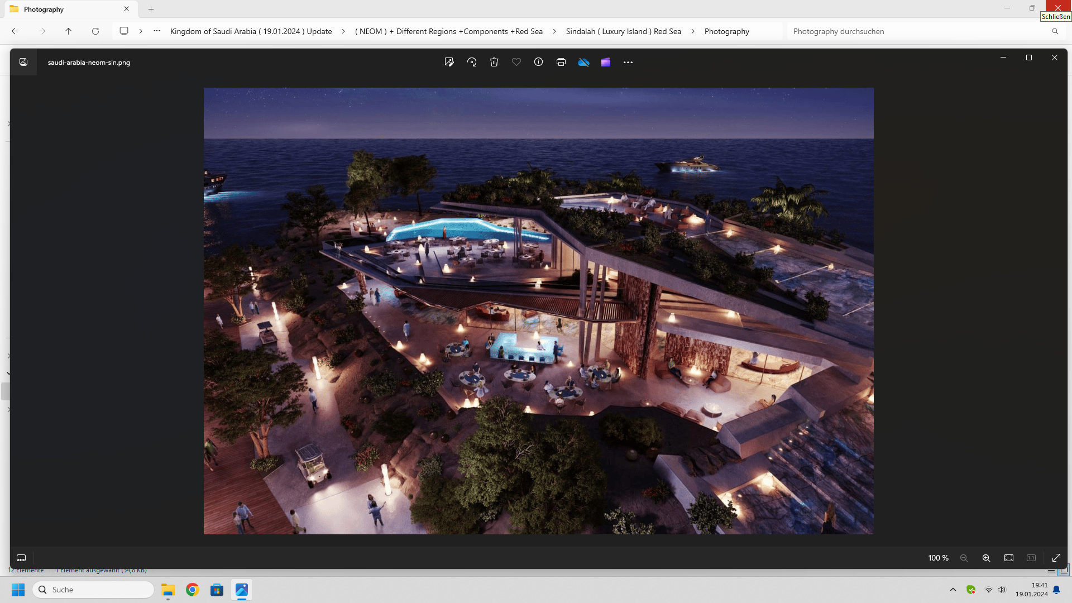This screenshot has height=603, width=1072.
Task: Click the displayed resort photo
Action: coord(538,311)
